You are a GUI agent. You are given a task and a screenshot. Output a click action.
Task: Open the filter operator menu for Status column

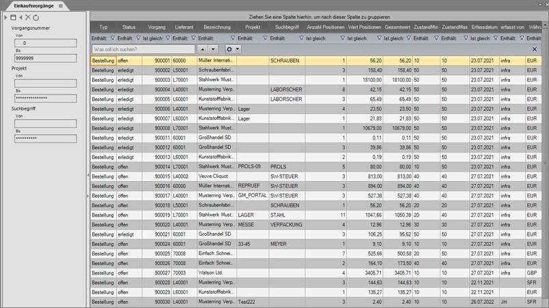(x=124, y=38)
